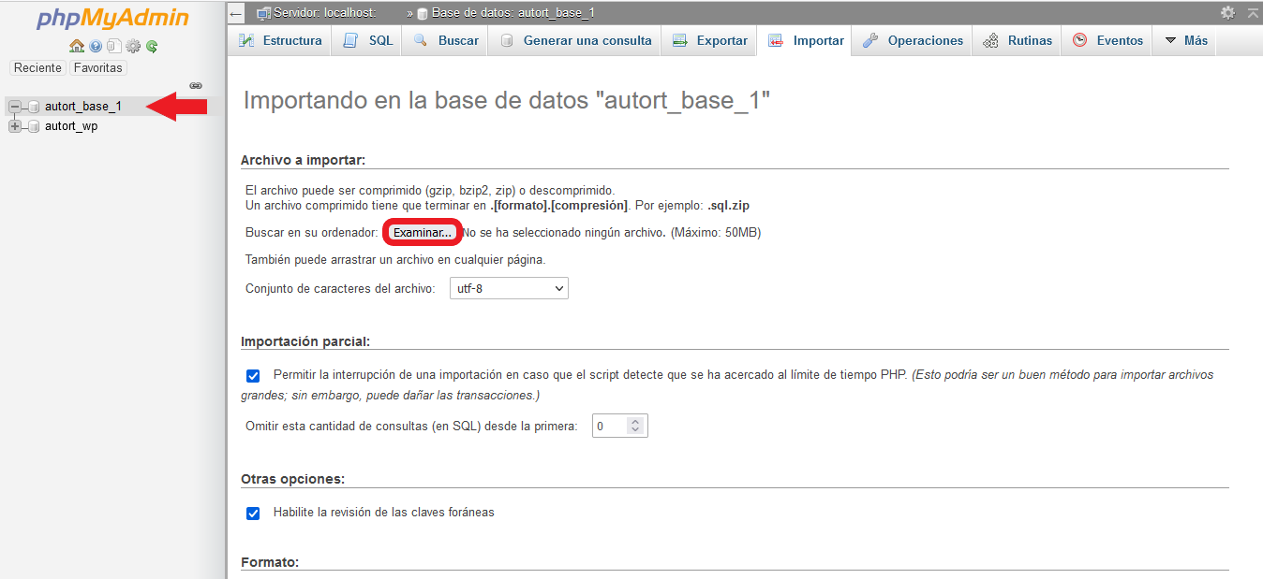1263x579 pixels.
Task: Switch to the Estructura tab
Action: [x=280, y=41]
